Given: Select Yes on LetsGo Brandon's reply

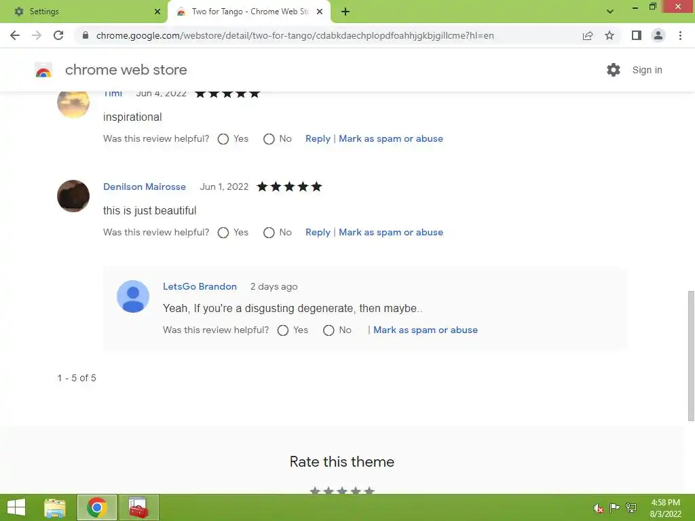Looking at the screenshot, I should point(283,330).
